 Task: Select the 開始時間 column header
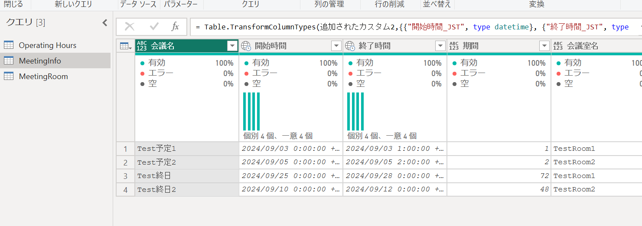click(291, 46)
